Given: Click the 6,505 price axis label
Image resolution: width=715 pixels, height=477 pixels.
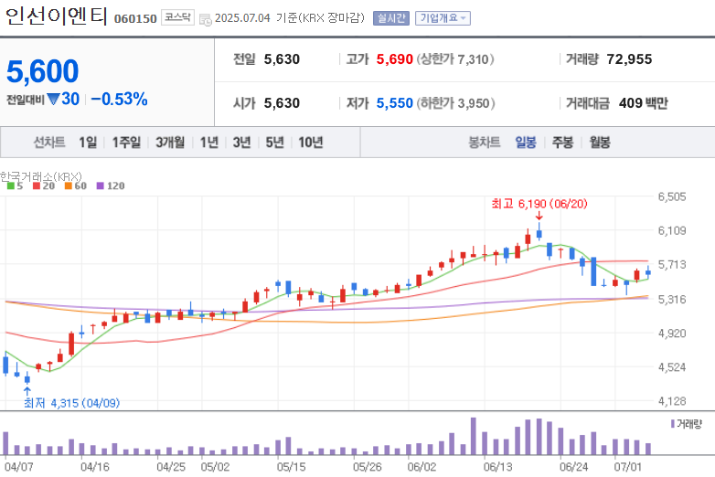Looking at the screenshot, I should coord(672,196).
